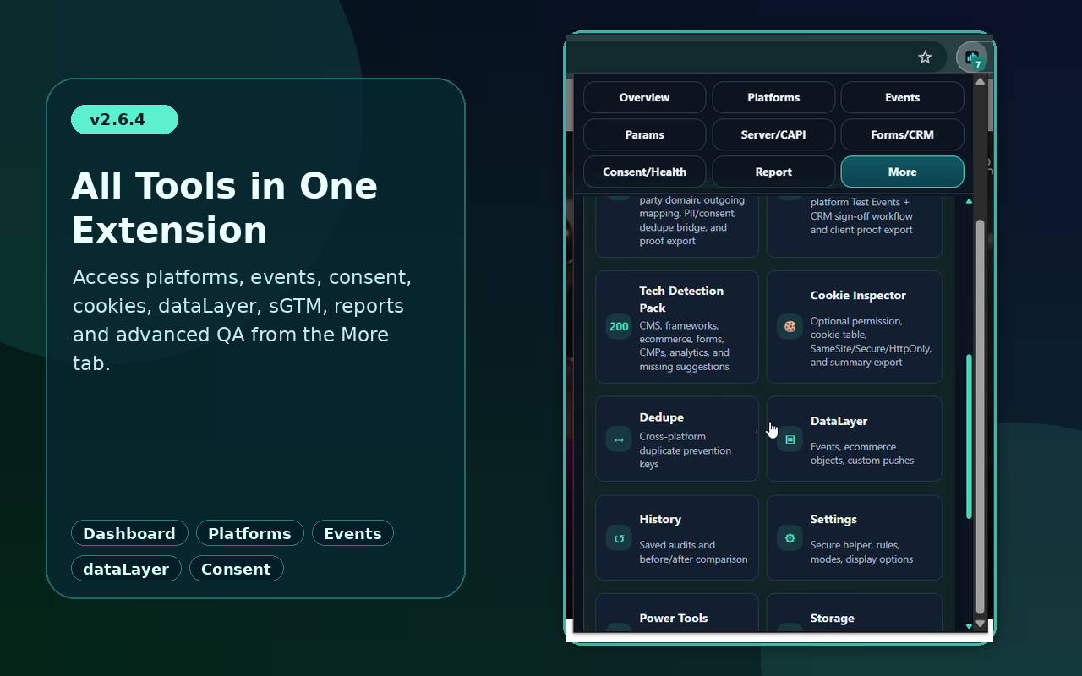The image size is (1082, 676).
Task: Click the popup's outer scrollbar up arrow
Action: tap(980, 81)
